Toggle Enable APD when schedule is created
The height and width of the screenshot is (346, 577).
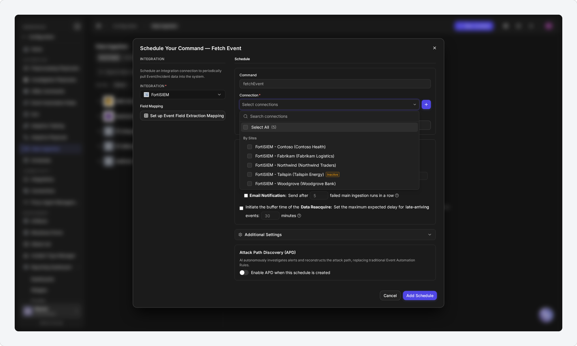coord(244,273)
